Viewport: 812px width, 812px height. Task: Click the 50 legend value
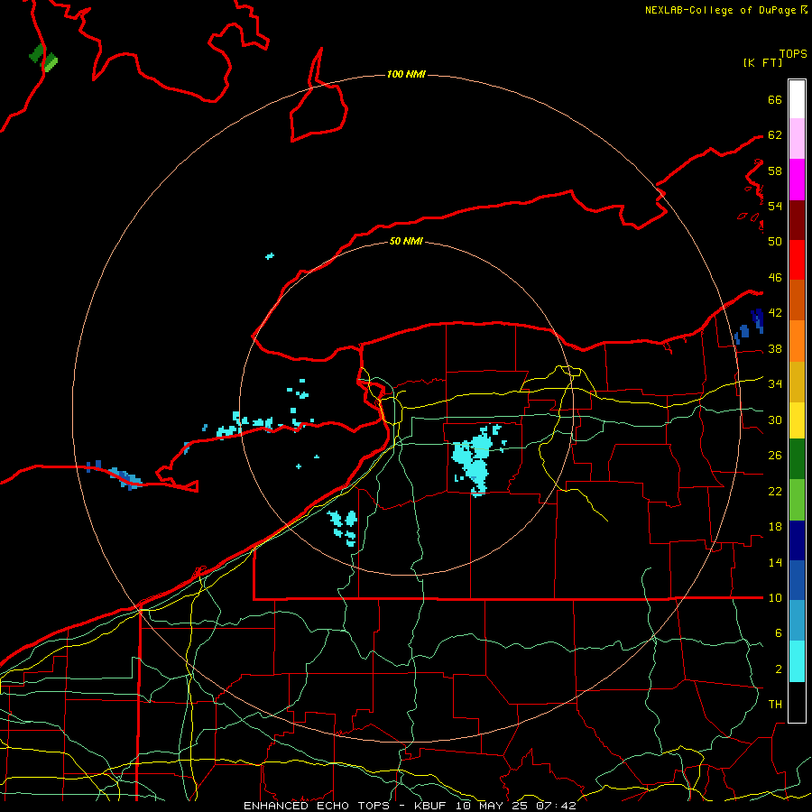775,241
